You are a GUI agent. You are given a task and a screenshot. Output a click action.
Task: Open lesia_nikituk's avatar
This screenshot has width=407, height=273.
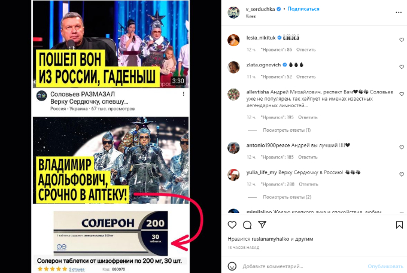[233, 40]
